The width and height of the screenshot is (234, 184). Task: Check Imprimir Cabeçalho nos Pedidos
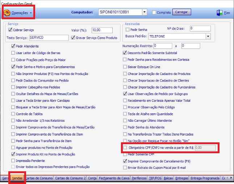pos(13,87)
